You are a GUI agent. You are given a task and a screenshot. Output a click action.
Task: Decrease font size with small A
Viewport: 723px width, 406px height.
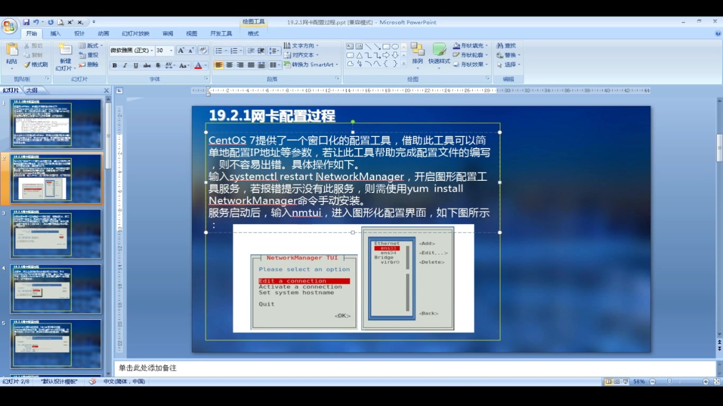pyautogui.click(x=191, y=51)
